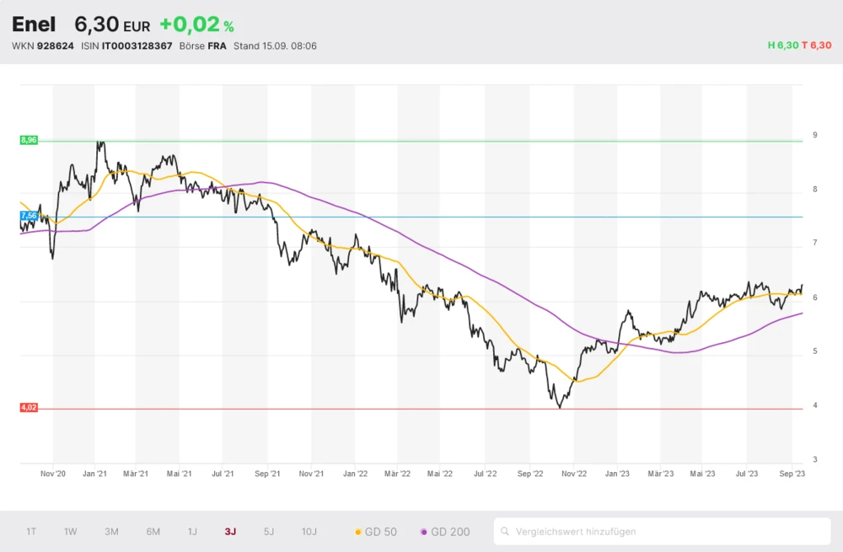Show the 3M chart period
The image size is (843, 552).
[x=111, y=532]
